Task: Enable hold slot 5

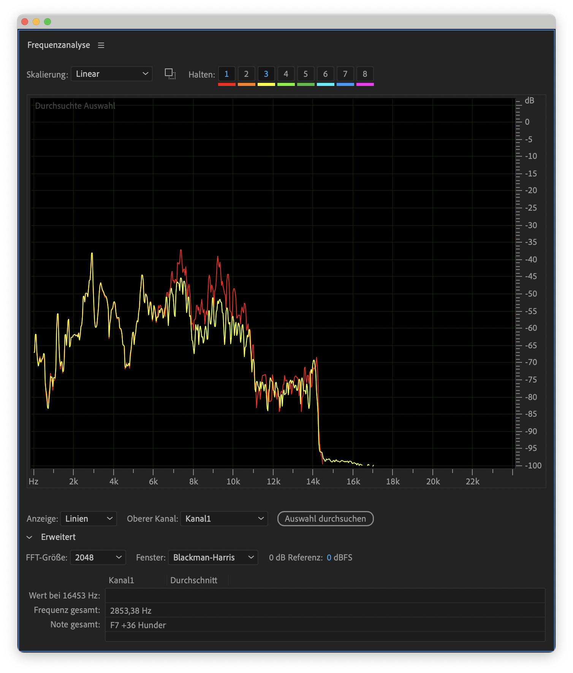Action: pyautogui.click(x=305, y=74)
